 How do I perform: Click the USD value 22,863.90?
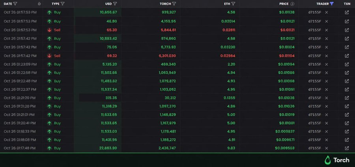point(108,148)
